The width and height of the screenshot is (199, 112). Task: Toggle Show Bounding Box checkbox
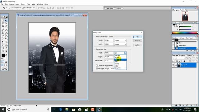click(23, 8)
